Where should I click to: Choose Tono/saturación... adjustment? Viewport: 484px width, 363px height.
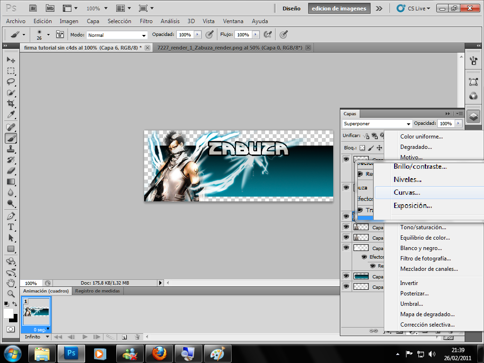pos(423,227)
